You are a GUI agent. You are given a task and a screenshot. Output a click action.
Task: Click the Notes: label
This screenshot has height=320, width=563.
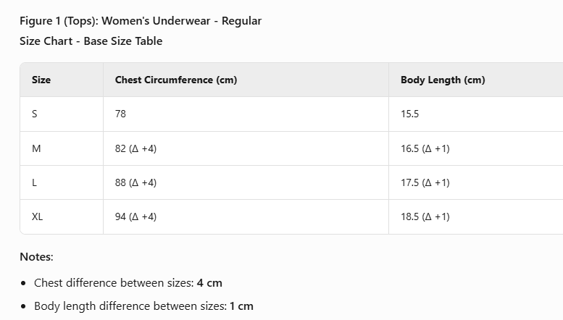(36, 257)
